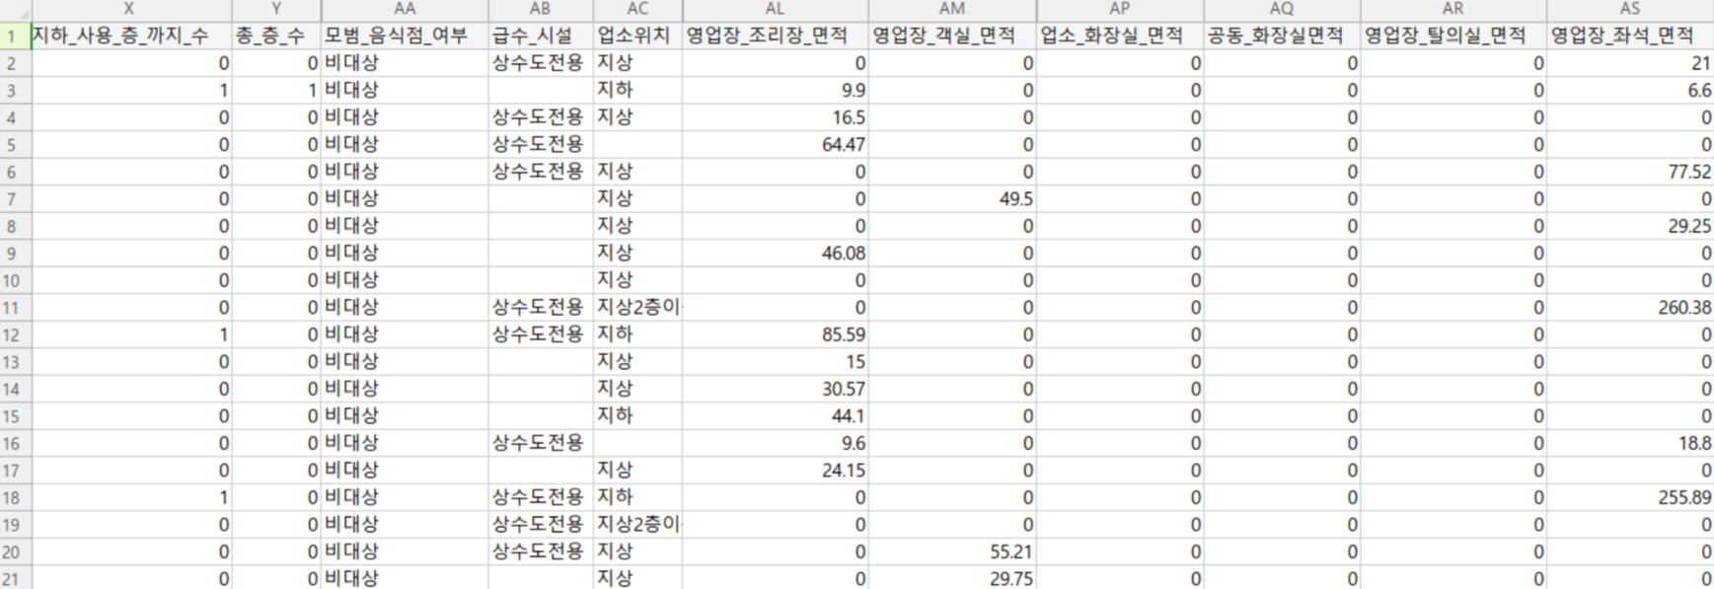The width and height of the screenshot is (1714, 589).
Task: Click cell '총_층_수'
Action: 276,36
